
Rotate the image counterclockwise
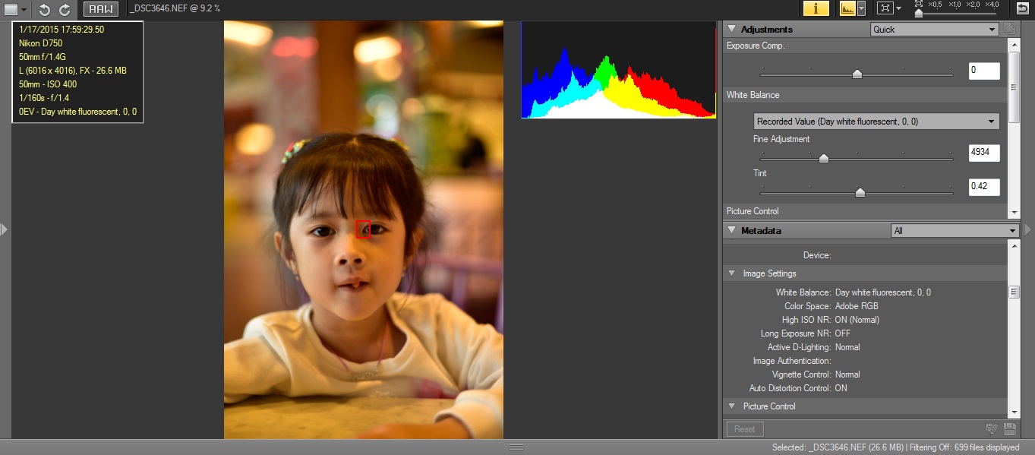45,9
